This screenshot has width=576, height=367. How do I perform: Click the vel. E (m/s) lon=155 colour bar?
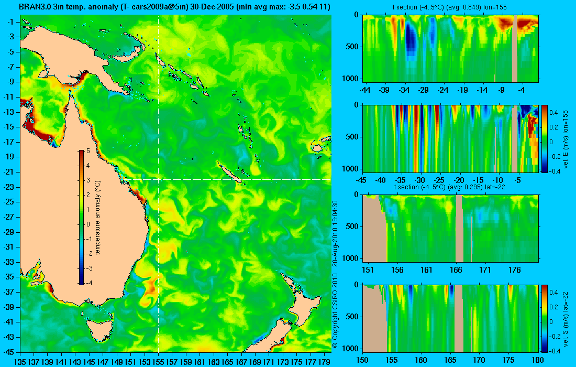(x=545, y=138)
